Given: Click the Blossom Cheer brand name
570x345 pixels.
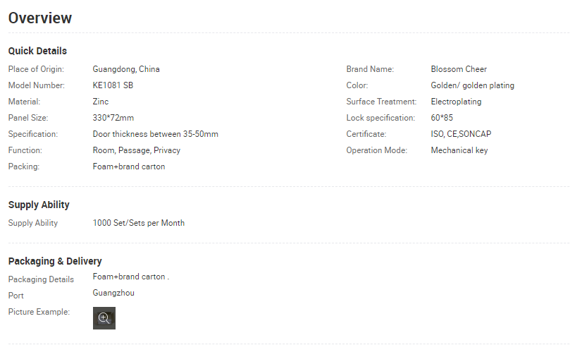Looking at the screenshot, I should [x=459, y=69].
